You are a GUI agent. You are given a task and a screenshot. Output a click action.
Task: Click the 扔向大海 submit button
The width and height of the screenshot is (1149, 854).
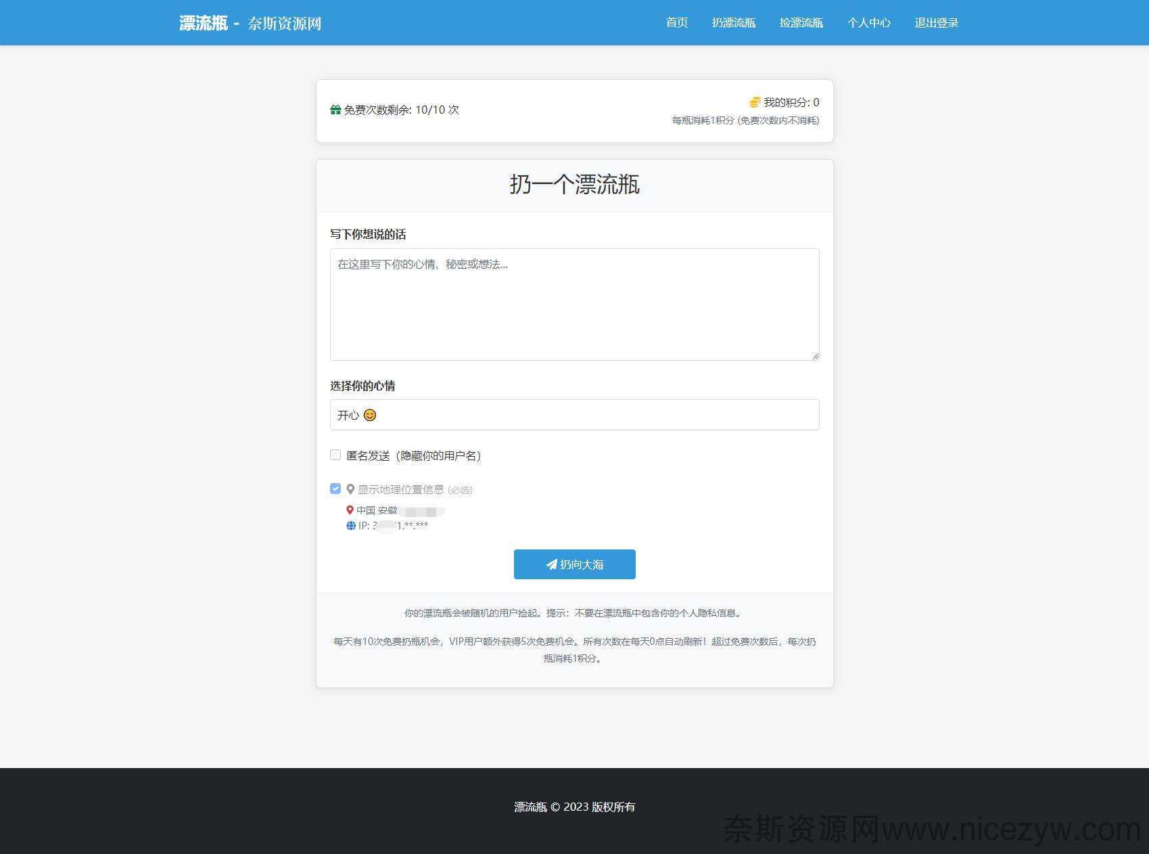click(x=574, y=564)
